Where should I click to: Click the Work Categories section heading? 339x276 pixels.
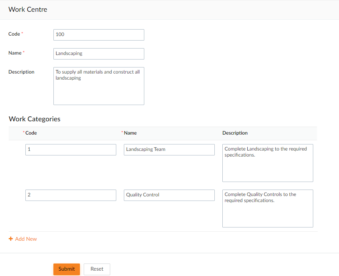coord(34,119)
